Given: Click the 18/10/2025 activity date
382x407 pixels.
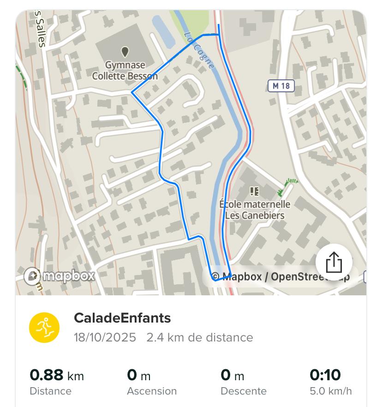Looking at the screenshot, I should 105,337.
